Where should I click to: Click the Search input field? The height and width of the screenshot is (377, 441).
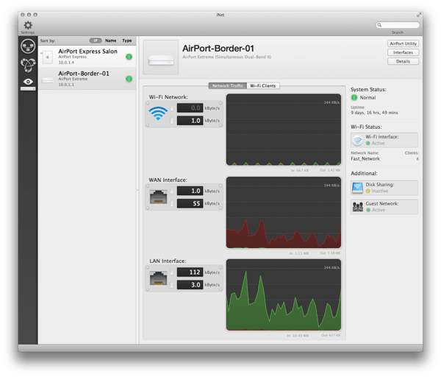click(x=400, y=25)
